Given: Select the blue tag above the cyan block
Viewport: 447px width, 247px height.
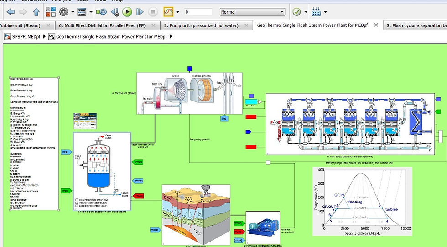Looking at the screenshot, I should click(251, 96).
